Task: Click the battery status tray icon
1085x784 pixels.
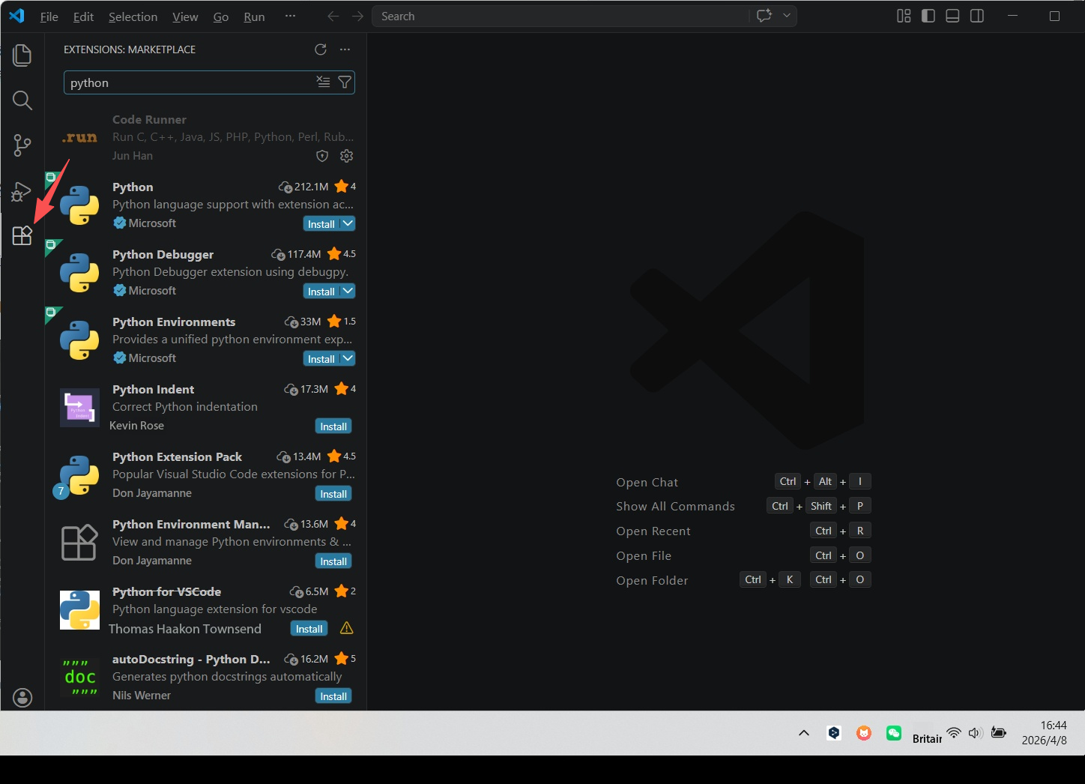Action: [999, 733]
